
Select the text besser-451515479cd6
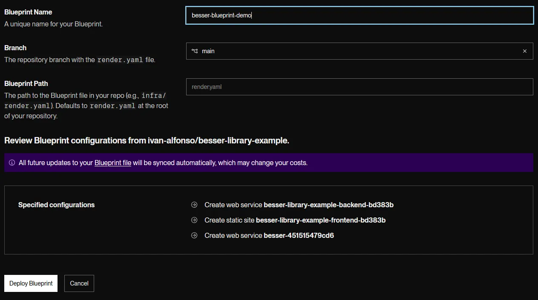coord(299,235)
